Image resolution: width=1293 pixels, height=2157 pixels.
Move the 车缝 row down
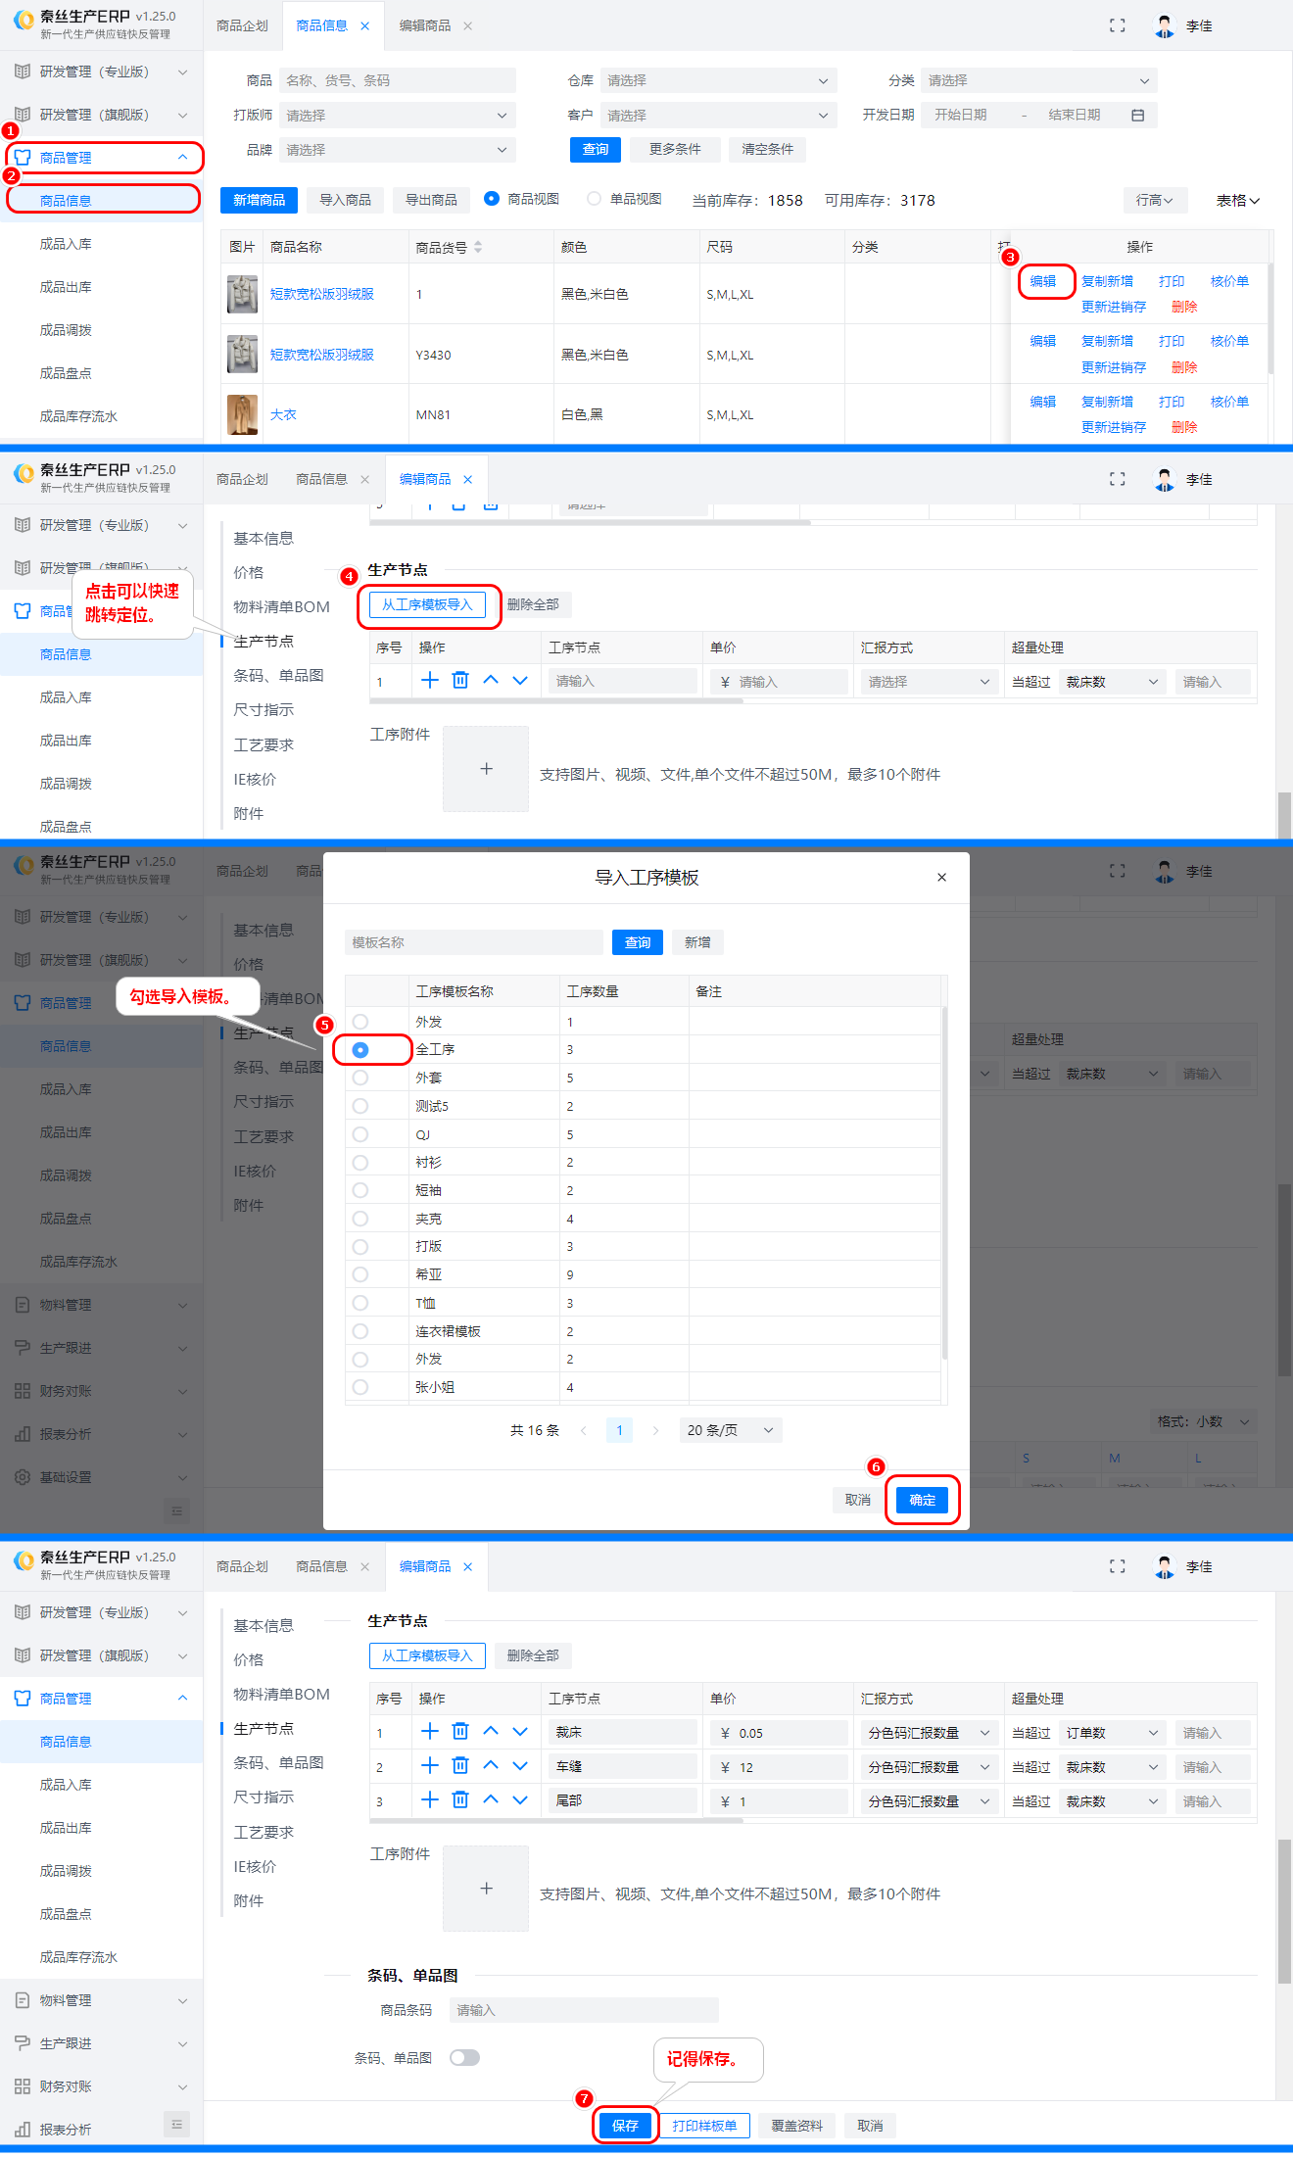[x=520, y=1766]
